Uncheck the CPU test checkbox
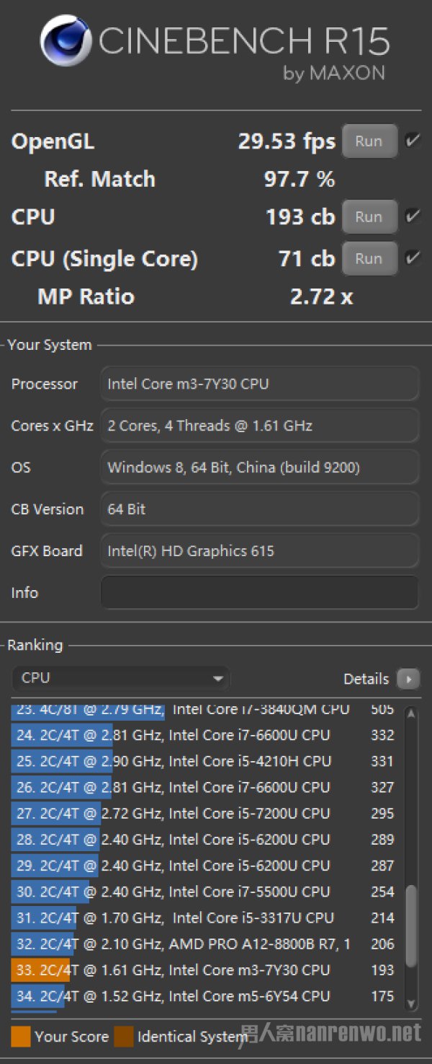The height and width of the screenshot is (1064, 432). (x=413, y=216)
